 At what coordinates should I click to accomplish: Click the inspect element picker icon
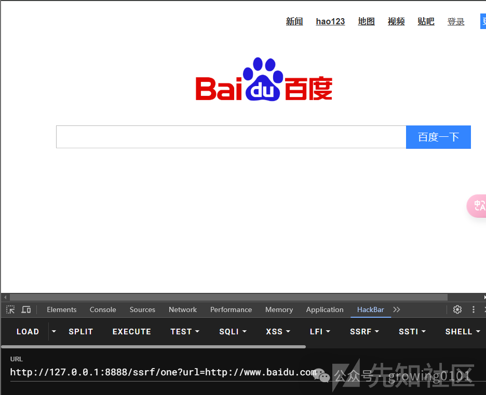10,309
